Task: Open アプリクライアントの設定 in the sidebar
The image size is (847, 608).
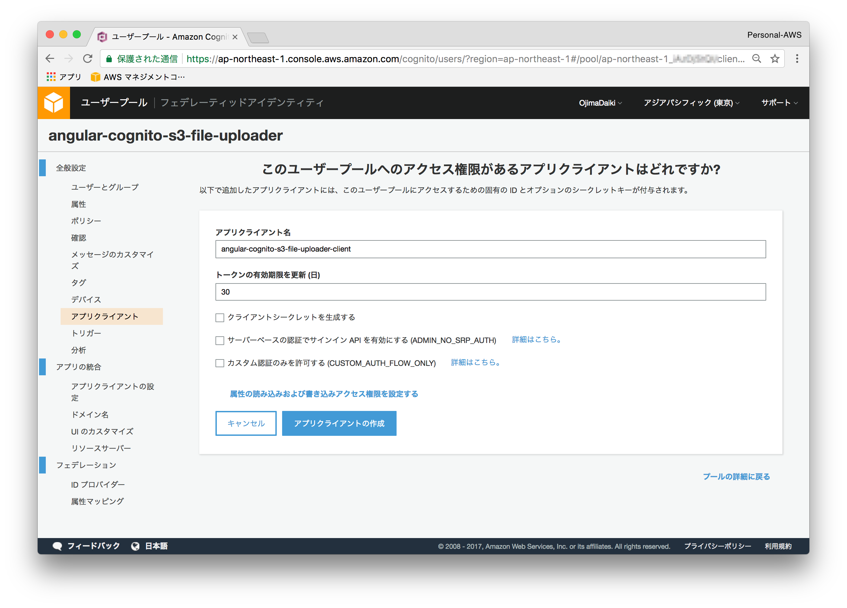Action: [113, 392]
